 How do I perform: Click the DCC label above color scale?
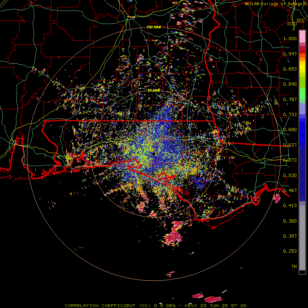click(300, 21)
